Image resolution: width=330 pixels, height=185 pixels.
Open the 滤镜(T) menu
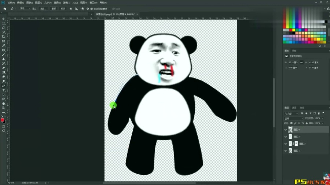coord(66,3)
